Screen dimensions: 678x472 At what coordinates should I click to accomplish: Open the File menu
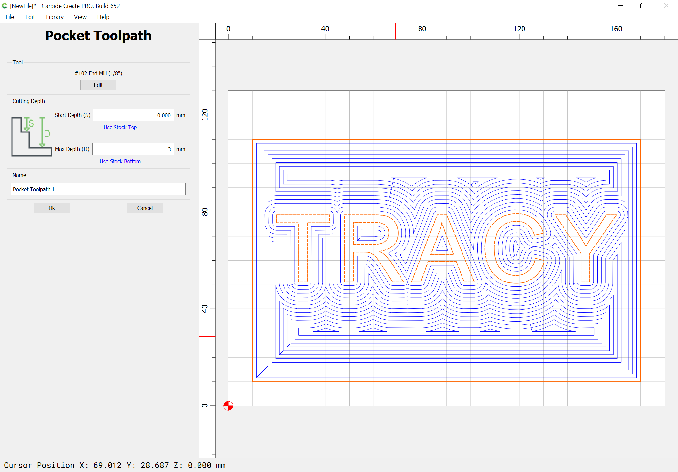pyautogui.click(x=10, y=17)
